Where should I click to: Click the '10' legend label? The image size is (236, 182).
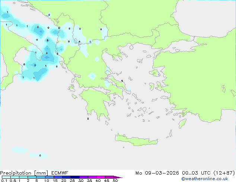coord(47,181)
